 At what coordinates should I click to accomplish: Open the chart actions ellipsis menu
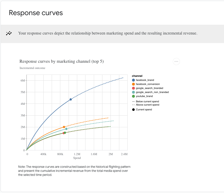[x=176, y=61]
